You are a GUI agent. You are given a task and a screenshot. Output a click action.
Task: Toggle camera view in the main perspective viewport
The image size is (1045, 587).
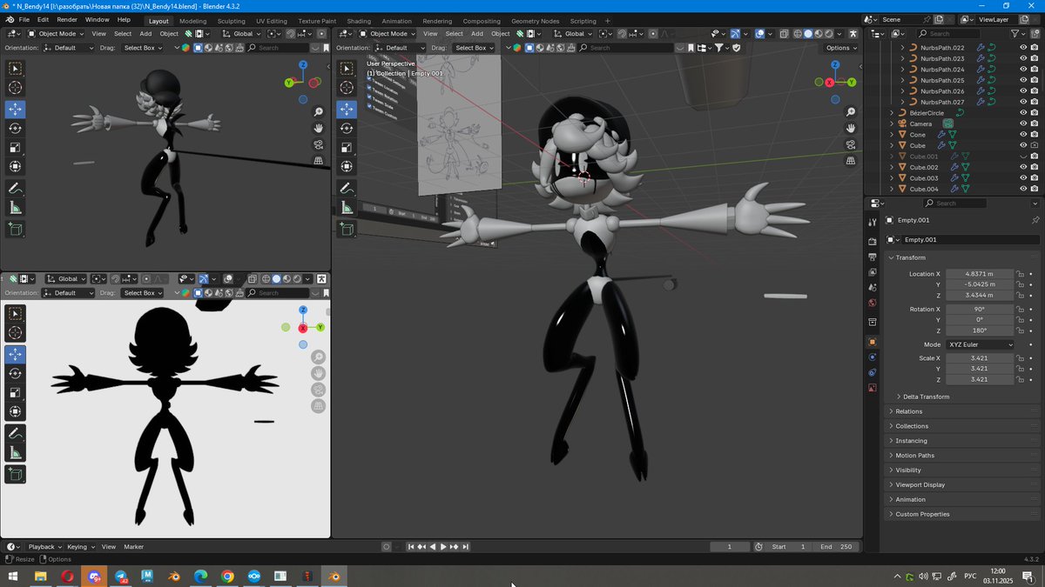[x=851, y=145]
